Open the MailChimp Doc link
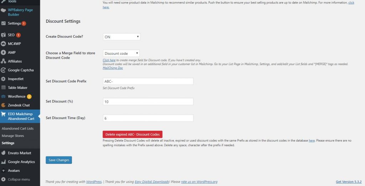 113,68
